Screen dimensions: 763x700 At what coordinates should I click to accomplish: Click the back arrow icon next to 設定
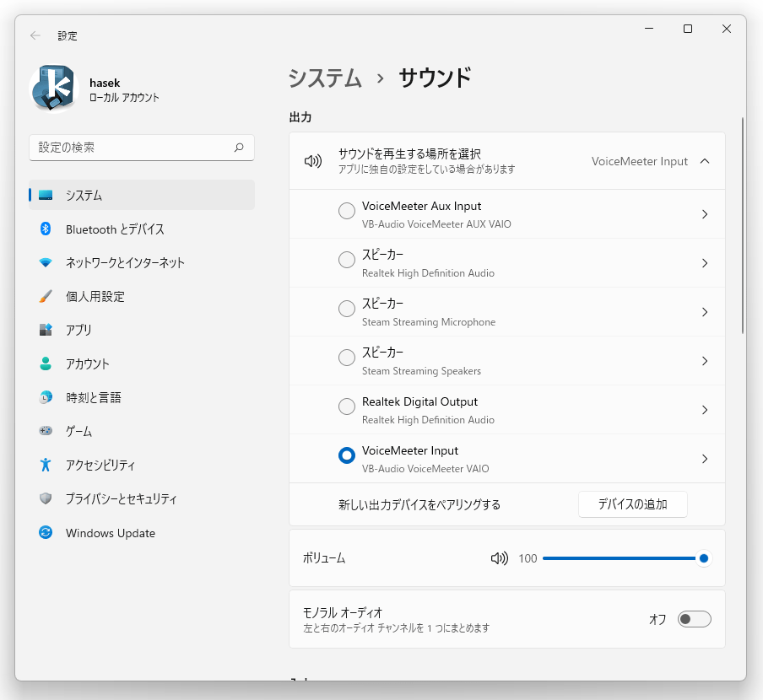click(x=35, y=35)
